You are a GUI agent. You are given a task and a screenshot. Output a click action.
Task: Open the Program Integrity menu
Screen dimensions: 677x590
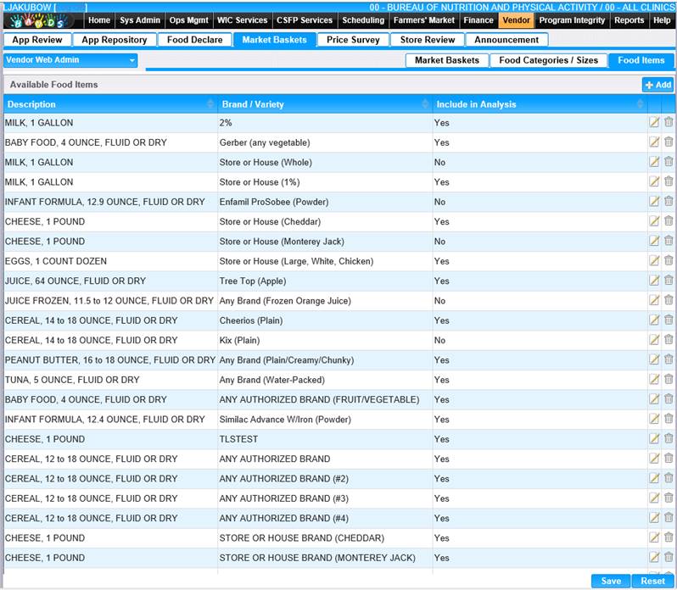572,20
